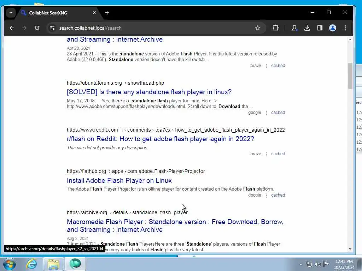Show hidden tray icons arrow
The width and height of the screenshot is (362, 271).
point(300,264)
